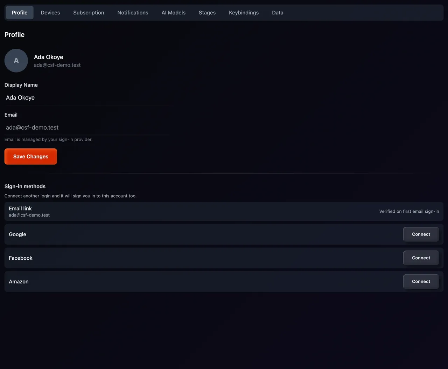Open the Notifications tab
Screen dimensions: 448x369
133,13
